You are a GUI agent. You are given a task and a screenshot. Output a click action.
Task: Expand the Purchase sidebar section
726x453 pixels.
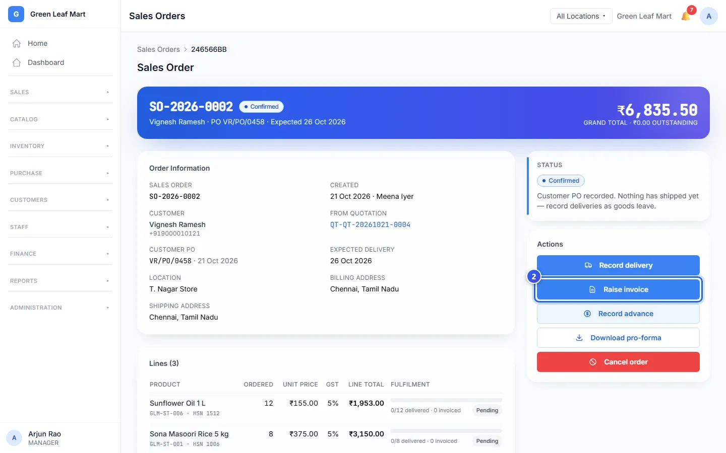point(60,173)
